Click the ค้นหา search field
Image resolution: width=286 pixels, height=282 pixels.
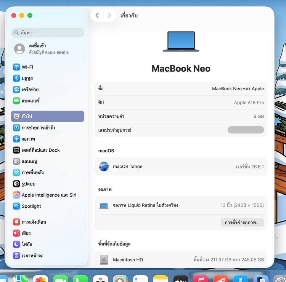[47, 33]
